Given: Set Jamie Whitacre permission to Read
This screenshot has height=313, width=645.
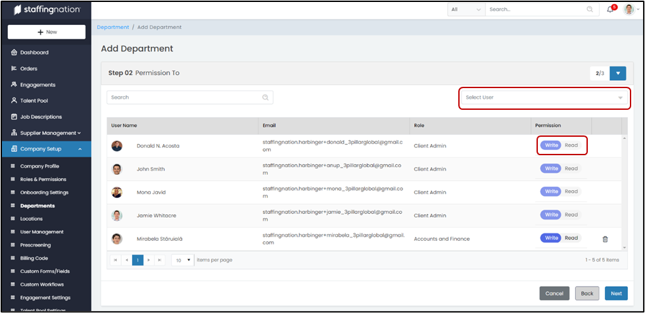Looking at the screenshot, I should (571, 215).
